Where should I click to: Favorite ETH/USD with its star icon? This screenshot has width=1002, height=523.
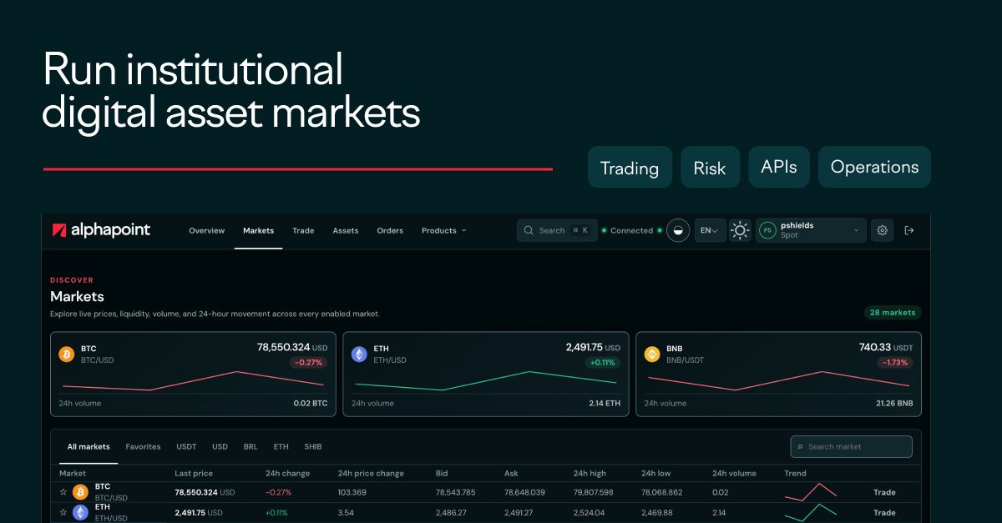[63, 512]
